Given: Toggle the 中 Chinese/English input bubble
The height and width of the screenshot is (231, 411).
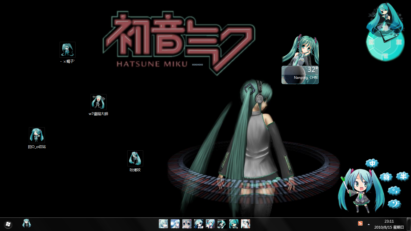Looking at the screenshot, I should tap(372, 163).
